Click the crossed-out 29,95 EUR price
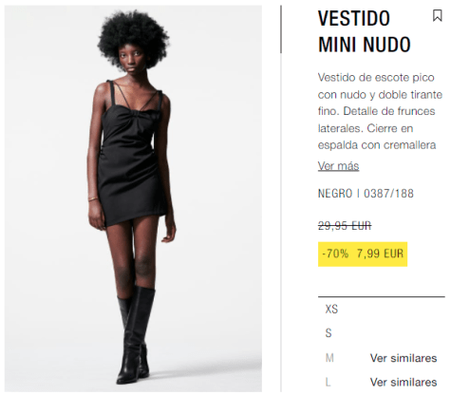Viewport: 451px width, 395px height. coord(345,226)
